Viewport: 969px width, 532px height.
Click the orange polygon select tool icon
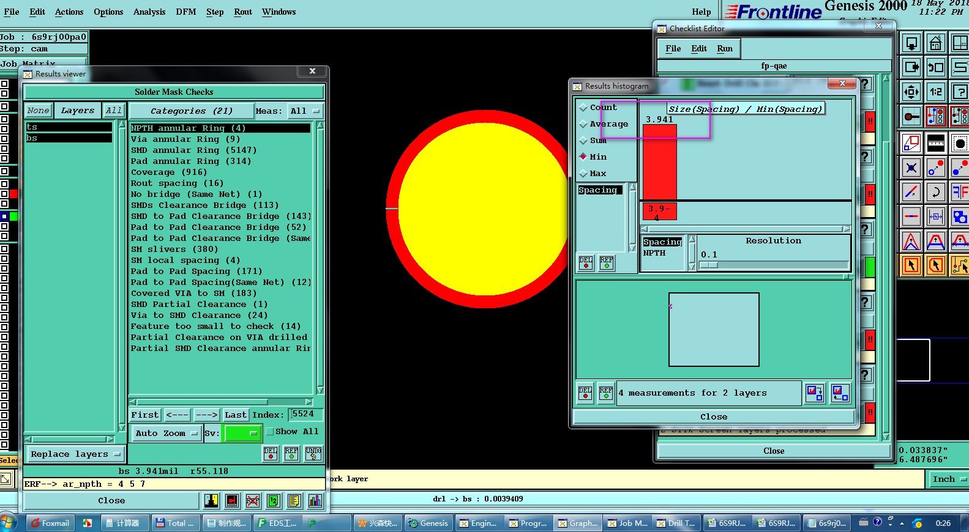tap(935, 265)
